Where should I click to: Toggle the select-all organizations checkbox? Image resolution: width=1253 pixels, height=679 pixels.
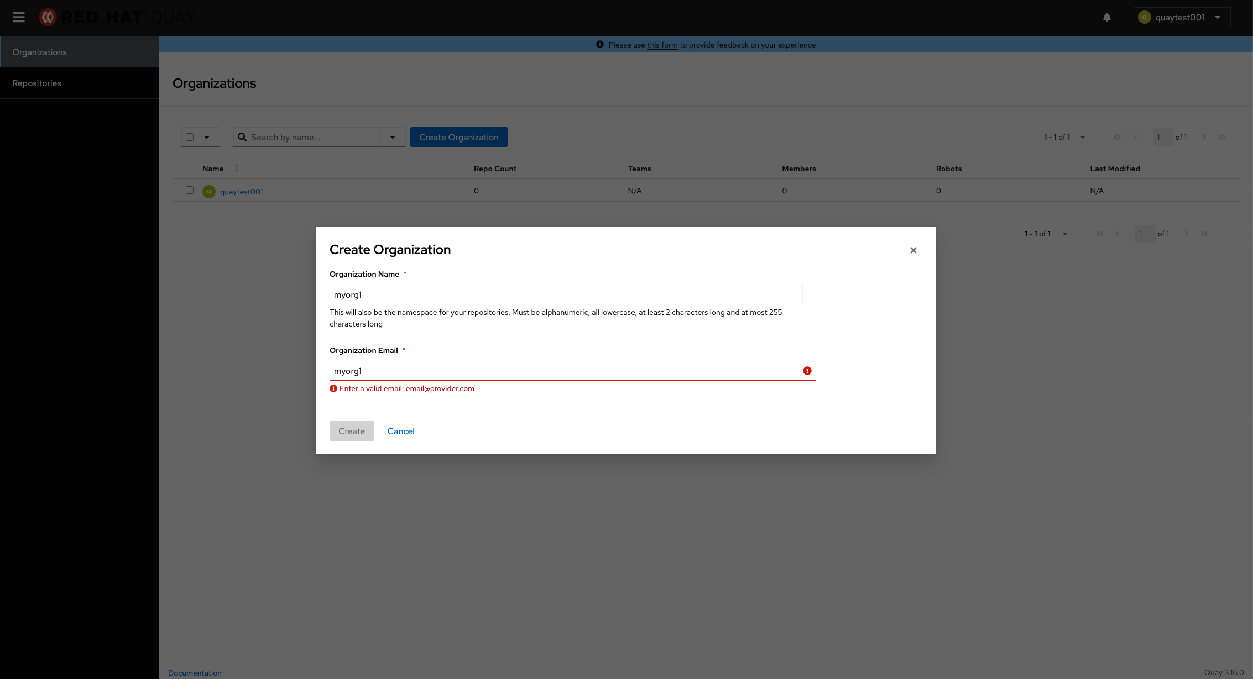tap(190, 137)
